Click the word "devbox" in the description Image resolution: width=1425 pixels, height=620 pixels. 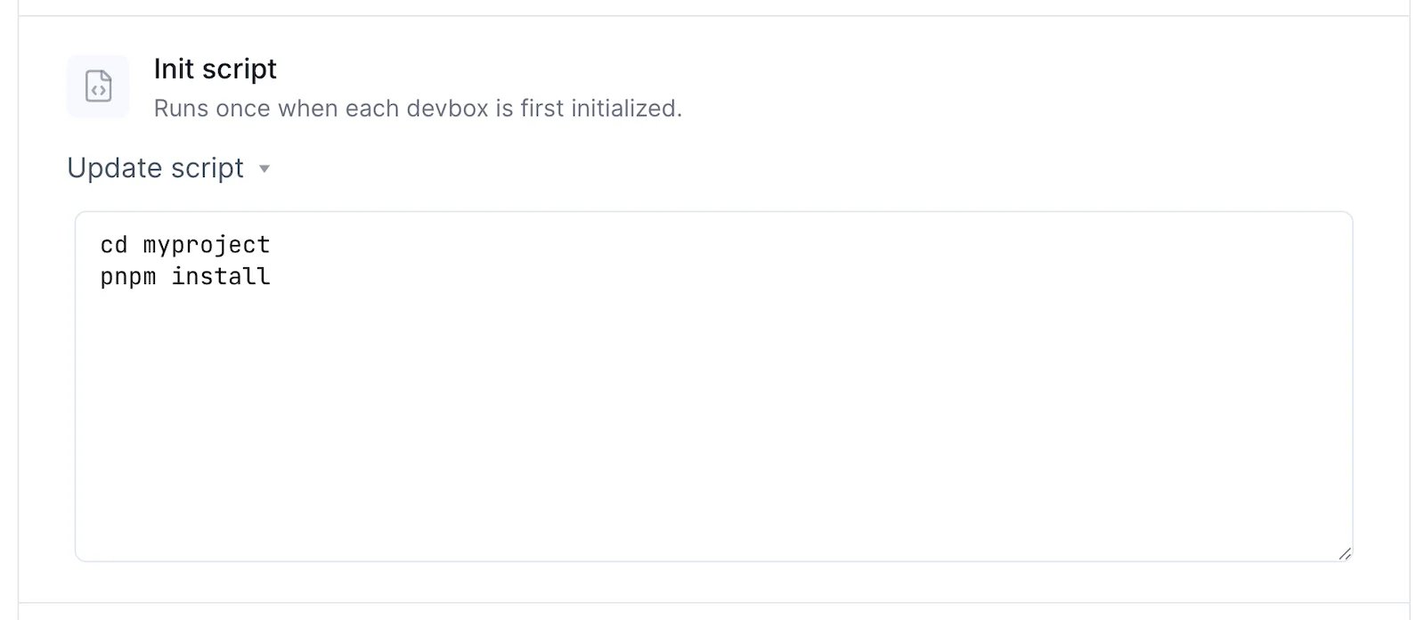coord(447,109)
